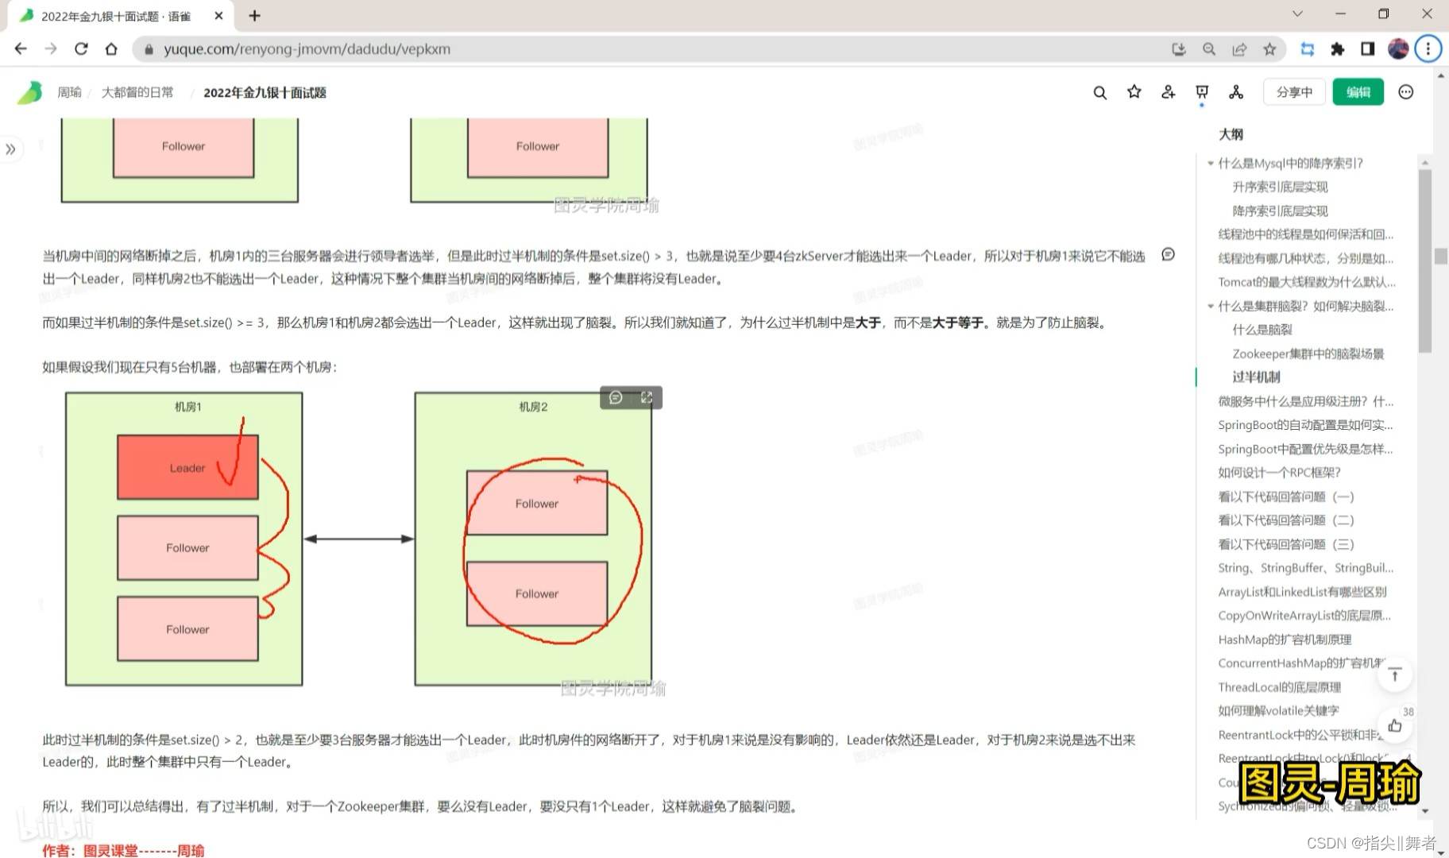Open 线程池有哪几种状态 outline entry

coord(1305,258)
